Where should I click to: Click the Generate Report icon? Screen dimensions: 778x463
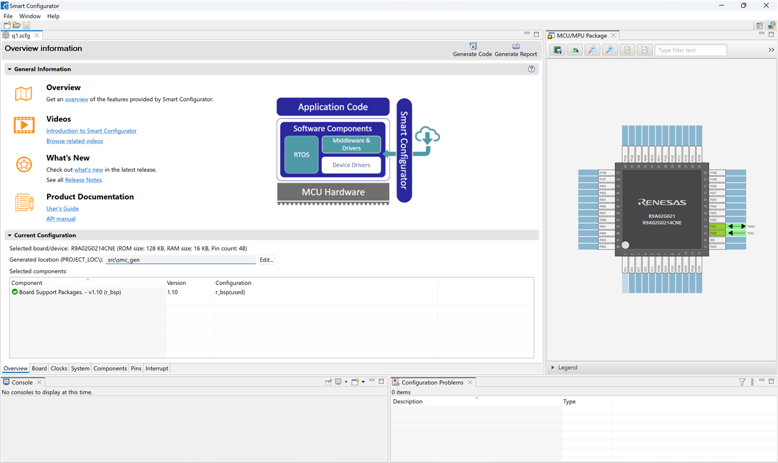(x=515, y=46)
